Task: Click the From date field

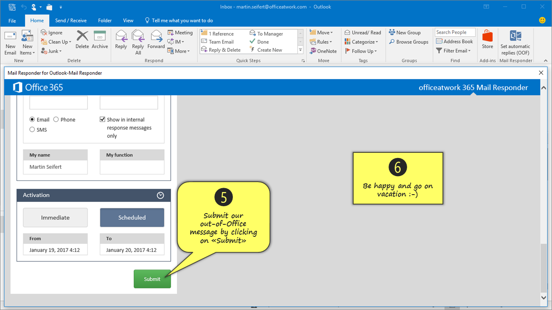Action: pos(55,250)
